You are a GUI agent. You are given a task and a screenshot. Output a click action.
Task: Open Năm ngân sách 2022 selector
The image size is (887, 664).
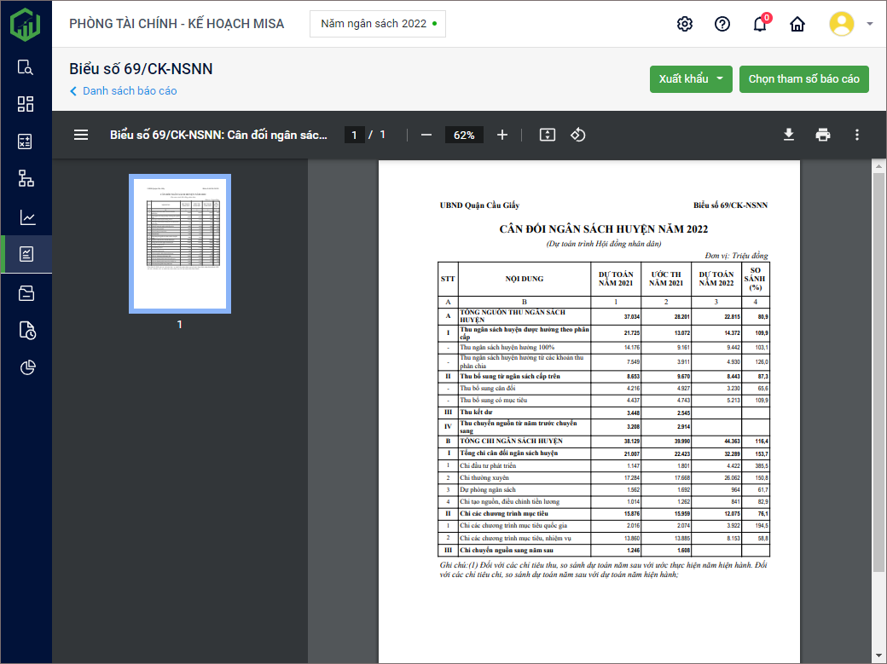click(378, 24)
